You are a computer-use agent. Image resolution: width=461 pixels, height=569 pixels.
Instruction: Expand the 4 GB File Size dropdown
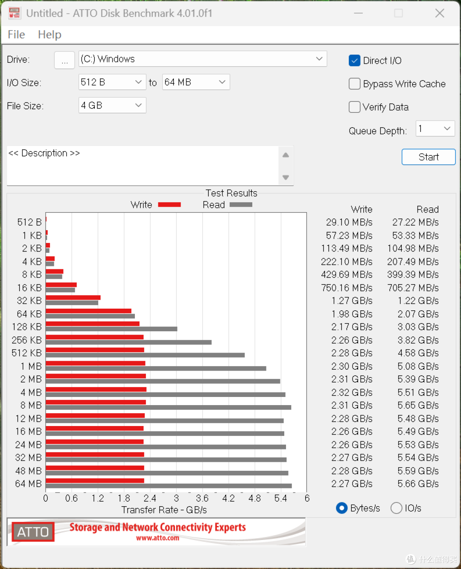[112, 105]
